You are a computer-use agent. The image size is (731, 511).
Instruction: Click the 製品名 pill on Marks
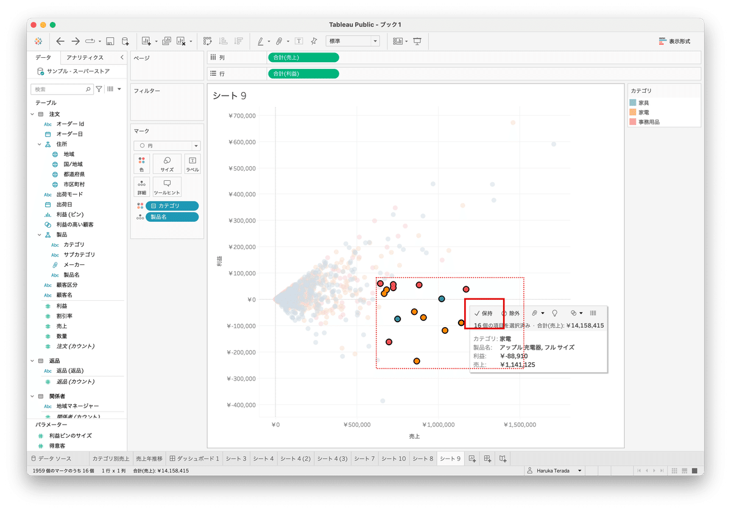[x=172, y=217]
